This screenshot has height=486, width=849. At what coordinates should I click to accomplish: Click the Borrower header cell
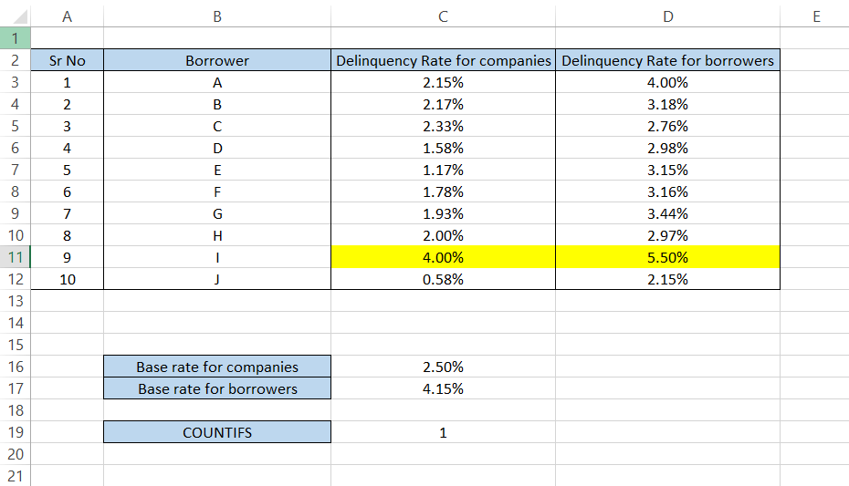[217, 61]
